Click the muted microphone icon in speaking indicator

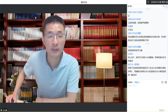[x=148, y=2]
